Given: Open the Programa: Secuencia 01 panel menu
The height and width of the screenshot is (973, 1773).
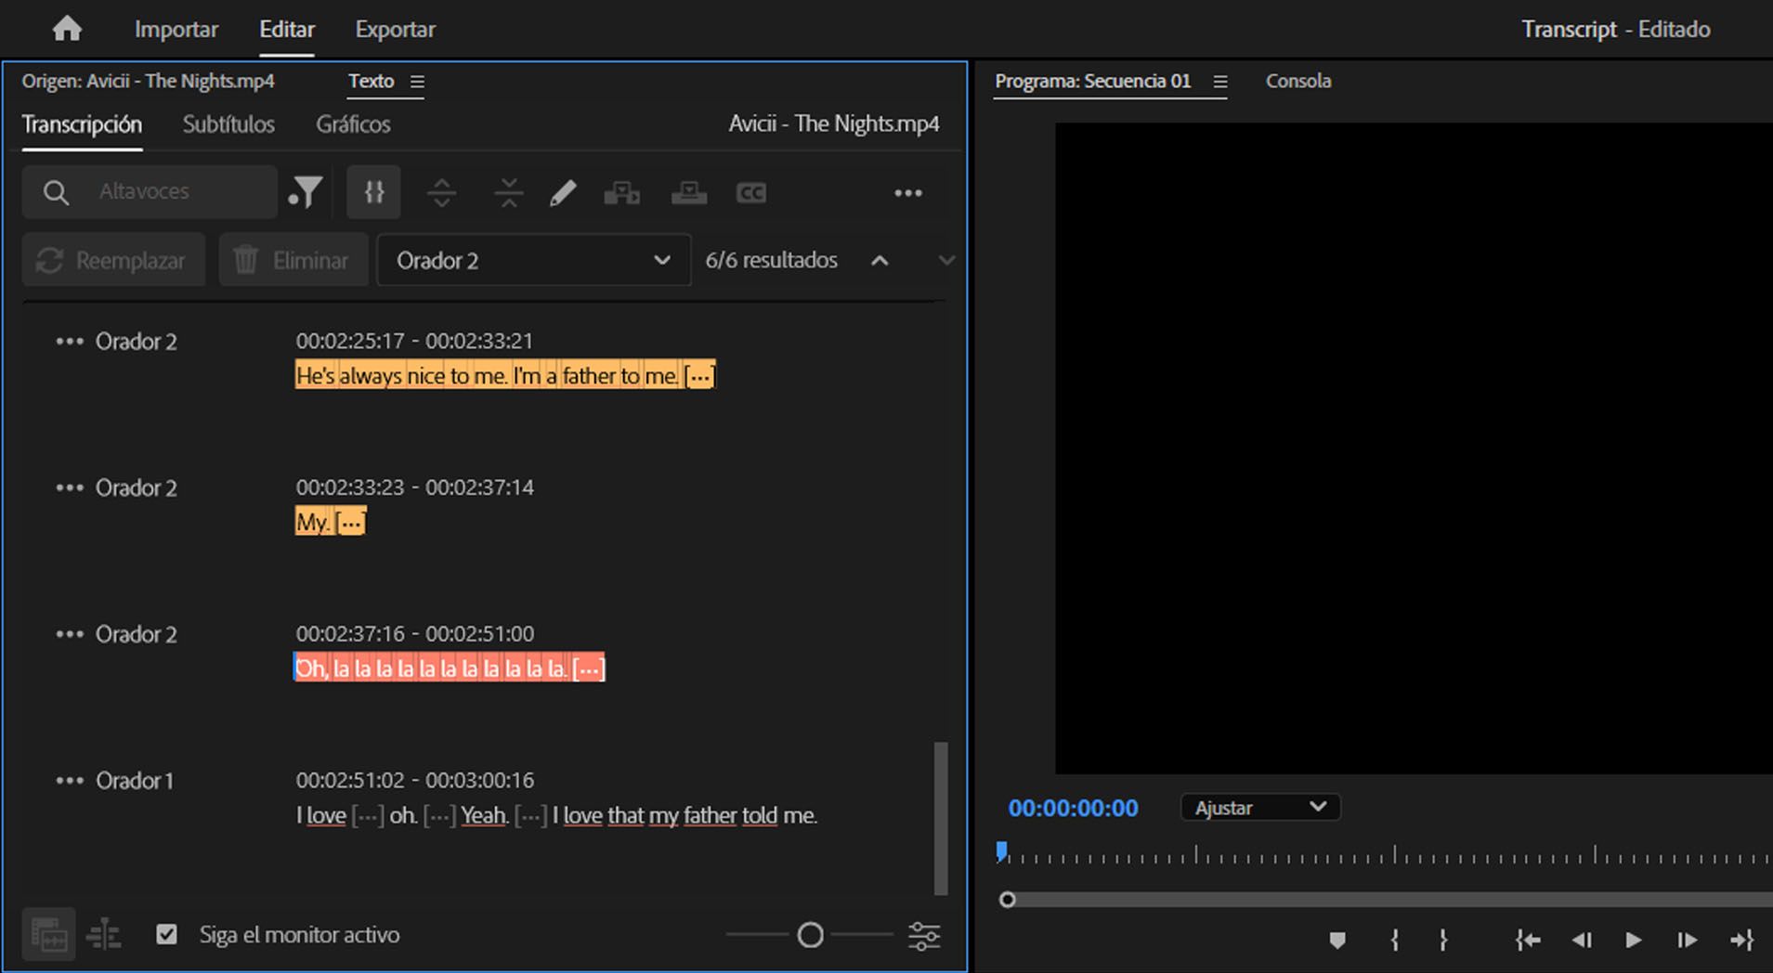Looking at the screenshot, I should pos(1220,82).
